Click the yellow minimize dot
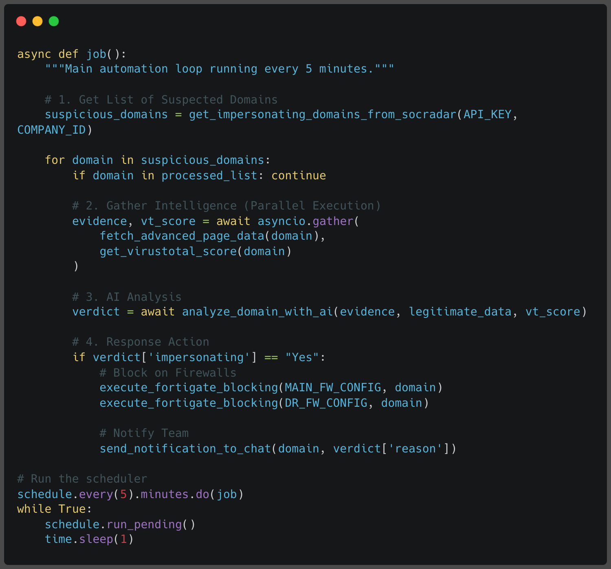611x569 pixels. 37,21
